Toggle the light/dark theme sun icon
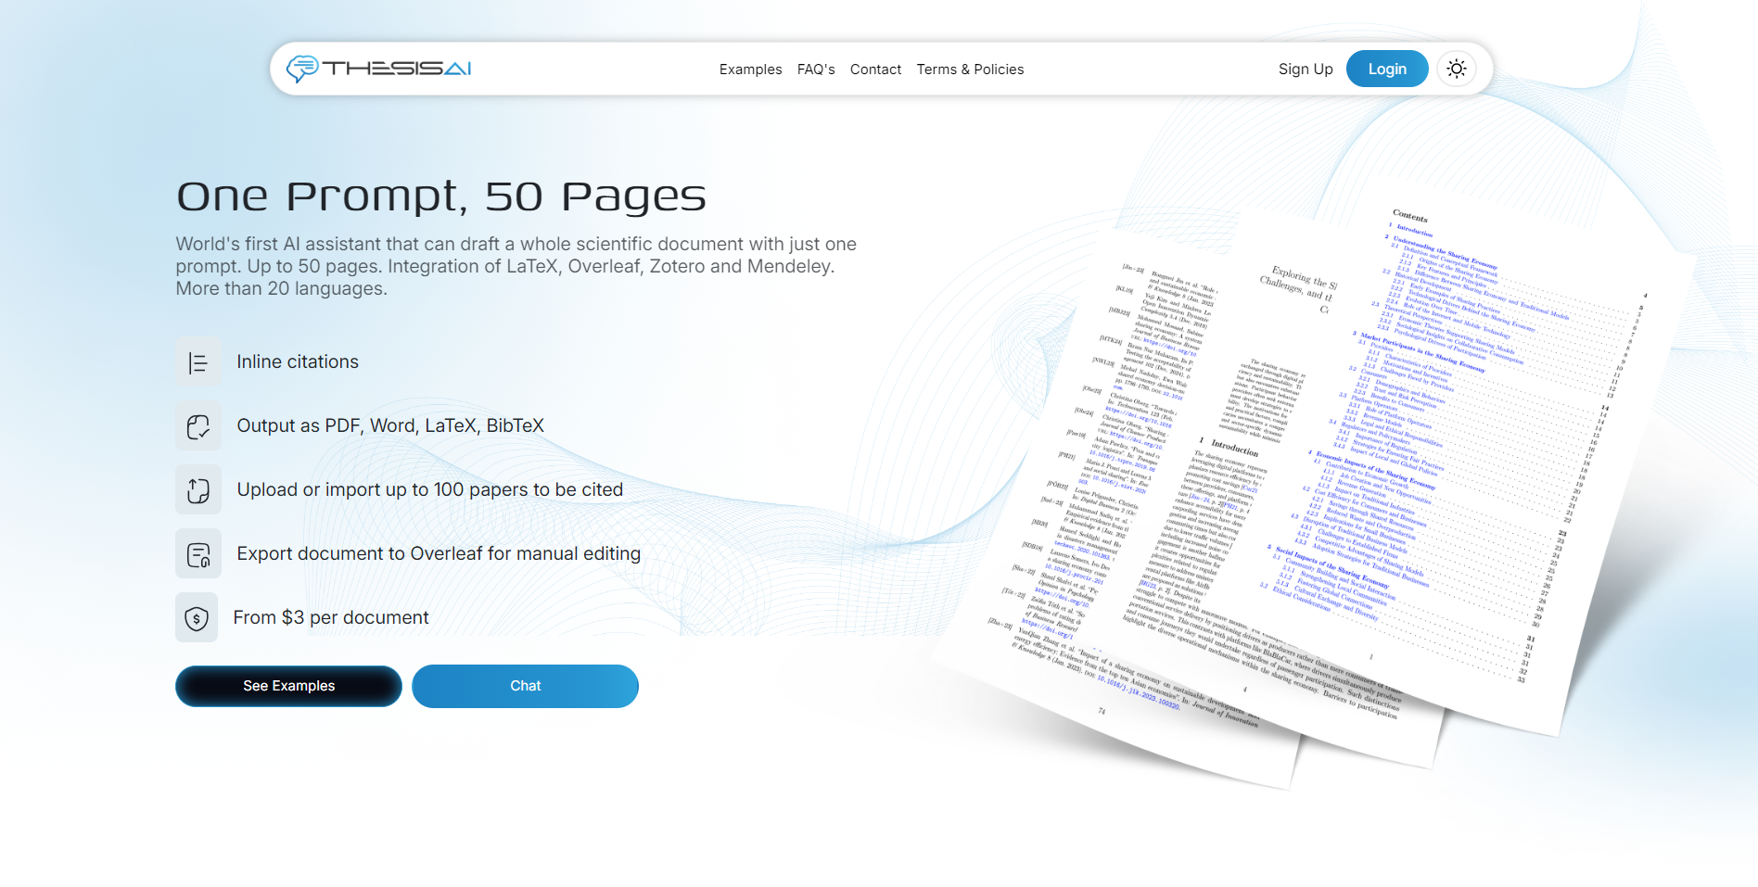Image resolution: width=1758 pixels, height=887 pixels. 1456,69
